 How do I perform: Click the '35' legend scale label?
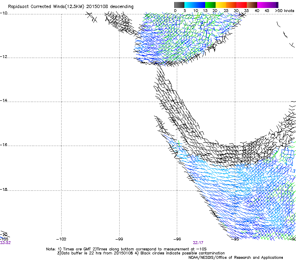pyautogui.click(x=246, y=11)
